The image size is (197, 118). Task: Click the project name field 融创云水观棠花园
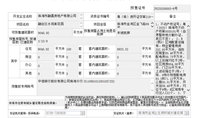tap(60, 25)
